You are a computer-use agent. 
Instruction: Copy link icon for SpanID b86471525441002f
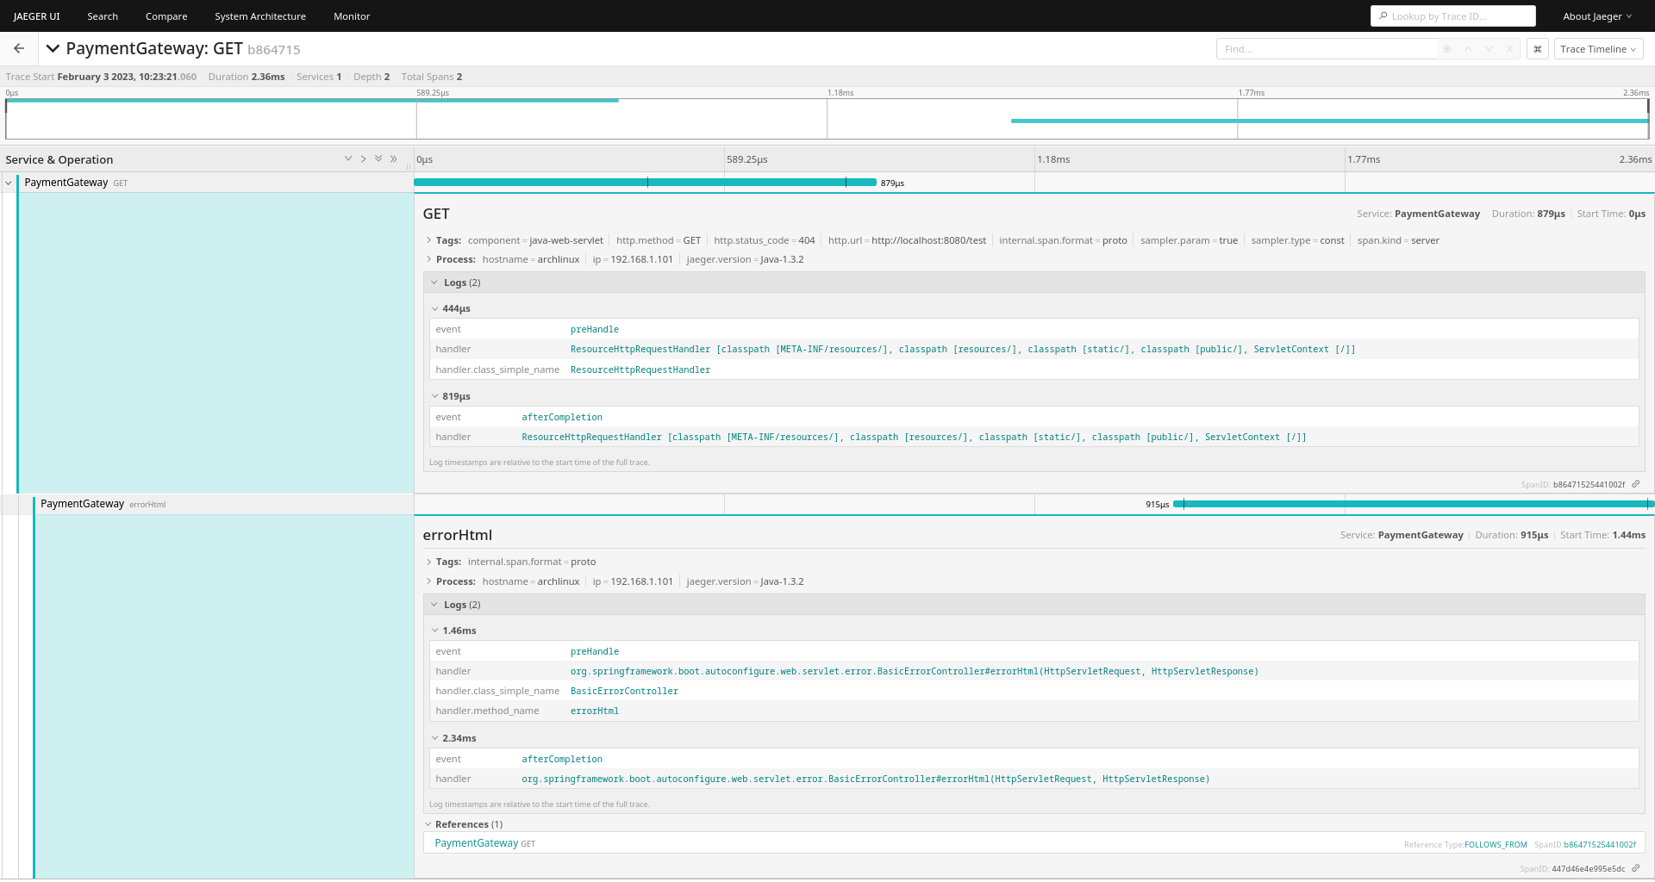[x=1635, y=484]
